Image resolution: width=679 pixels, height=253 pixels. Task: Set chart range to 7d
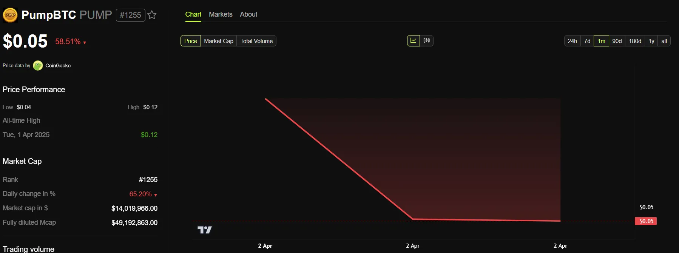click(x=587, y=41)
